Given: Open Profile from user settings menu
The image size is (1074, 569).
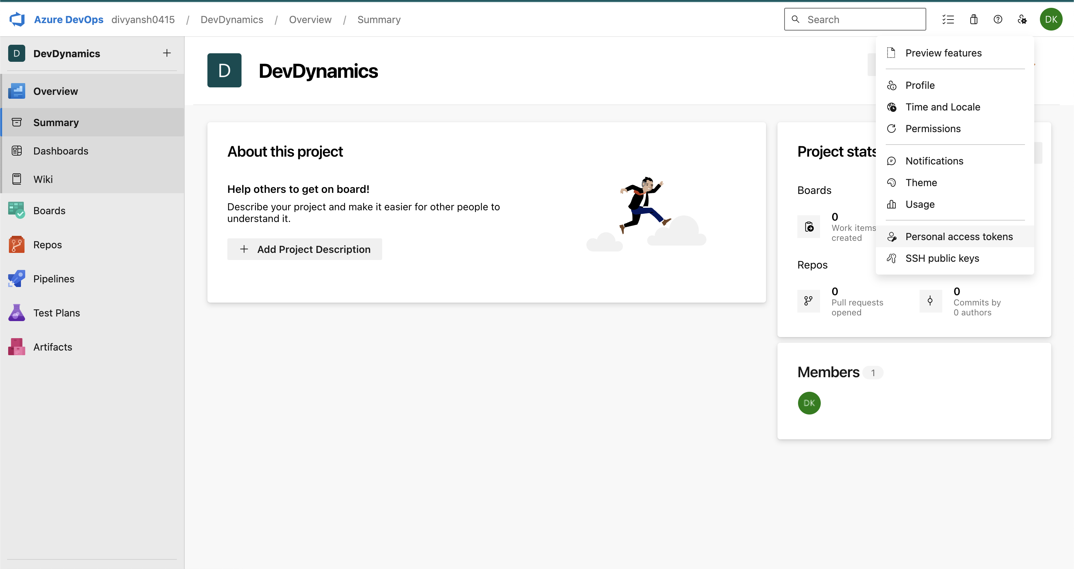Looking at the screenshot, I should click(x=955, y=86).
